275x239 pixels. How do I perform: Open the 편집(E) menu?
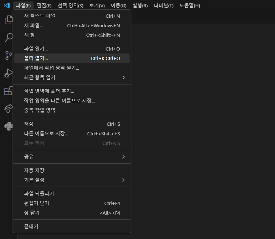click(x=44, y=6)
